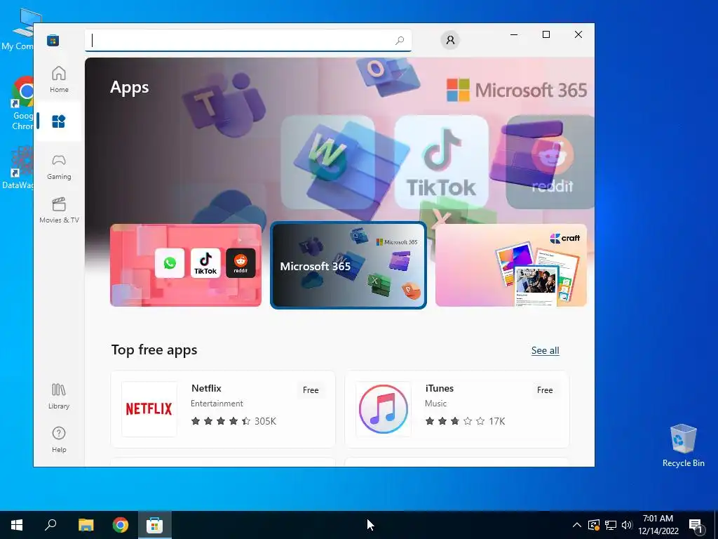Open the iTunes app icon

click(384, 409)
